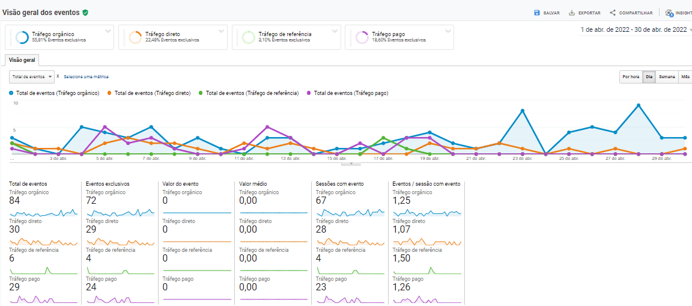Select the Visão geral tab

coord(22,60)
